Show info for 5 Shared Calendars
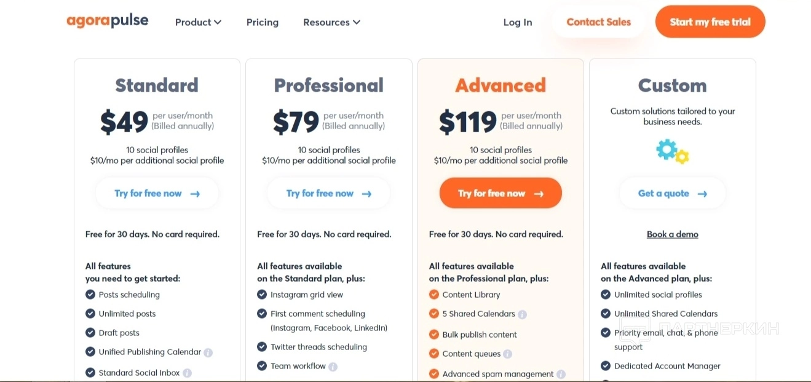 (522, 314)
